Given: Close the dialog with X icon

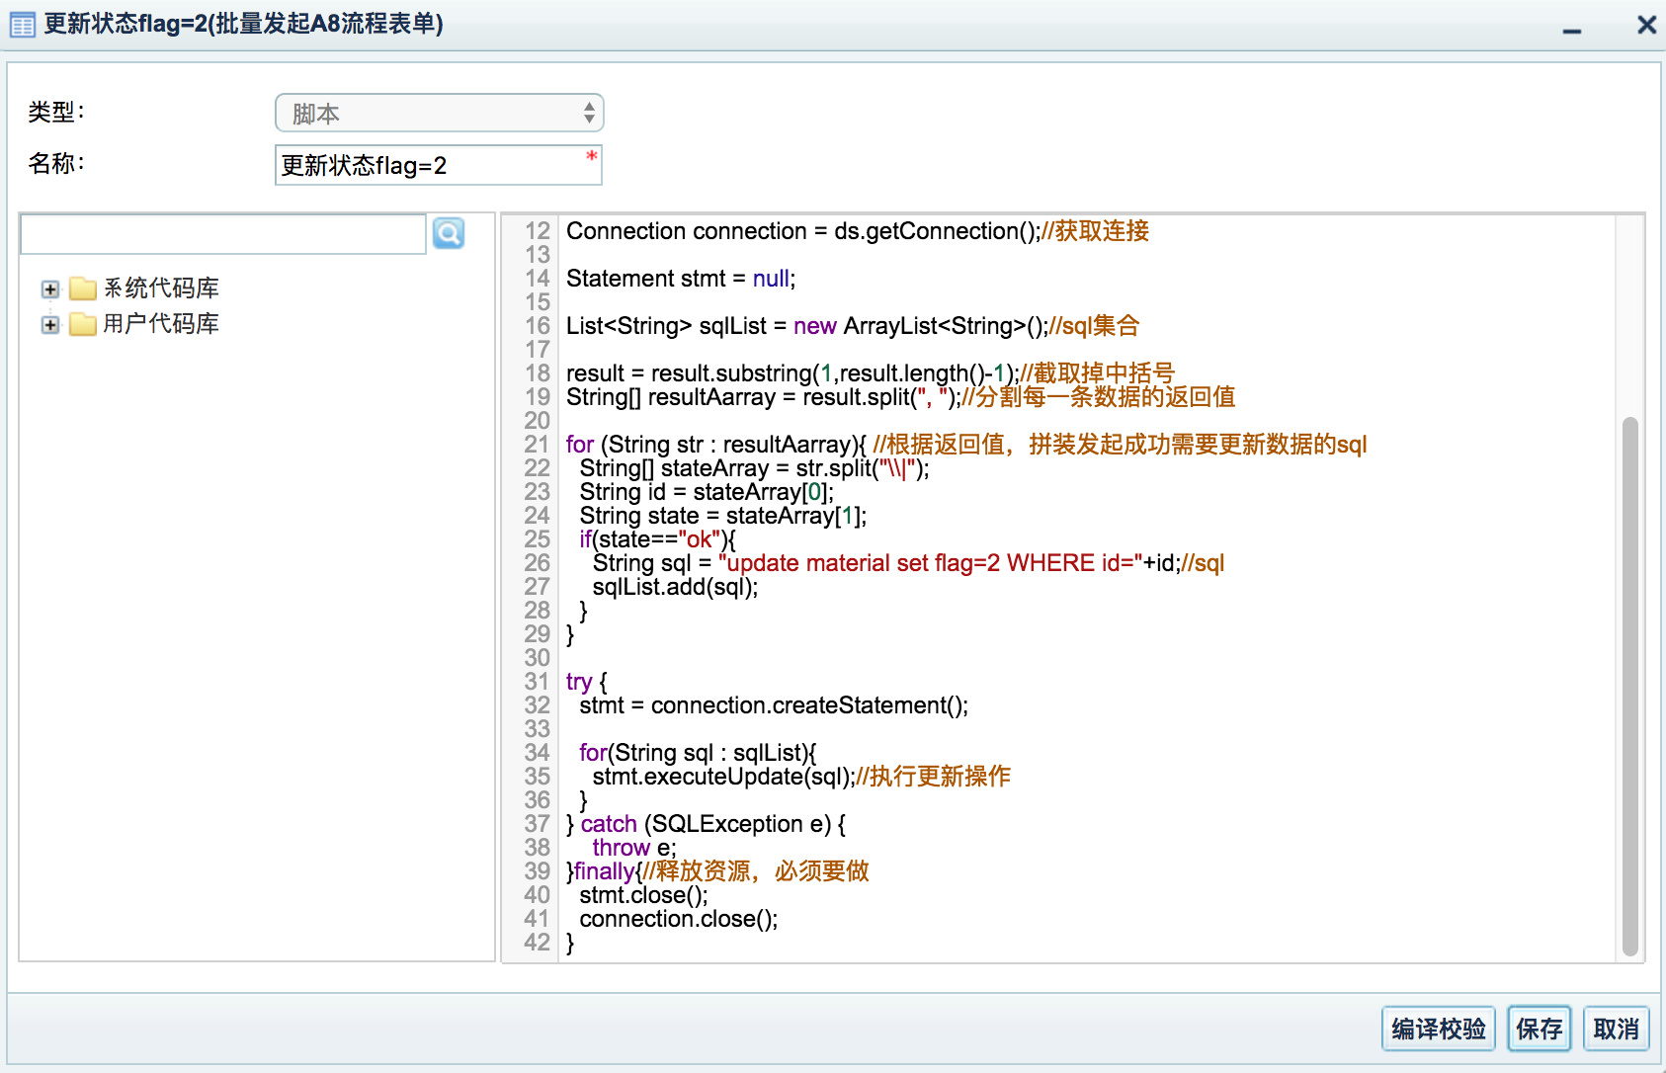Looking at the screenshot, I should [x=1646, y=25].
